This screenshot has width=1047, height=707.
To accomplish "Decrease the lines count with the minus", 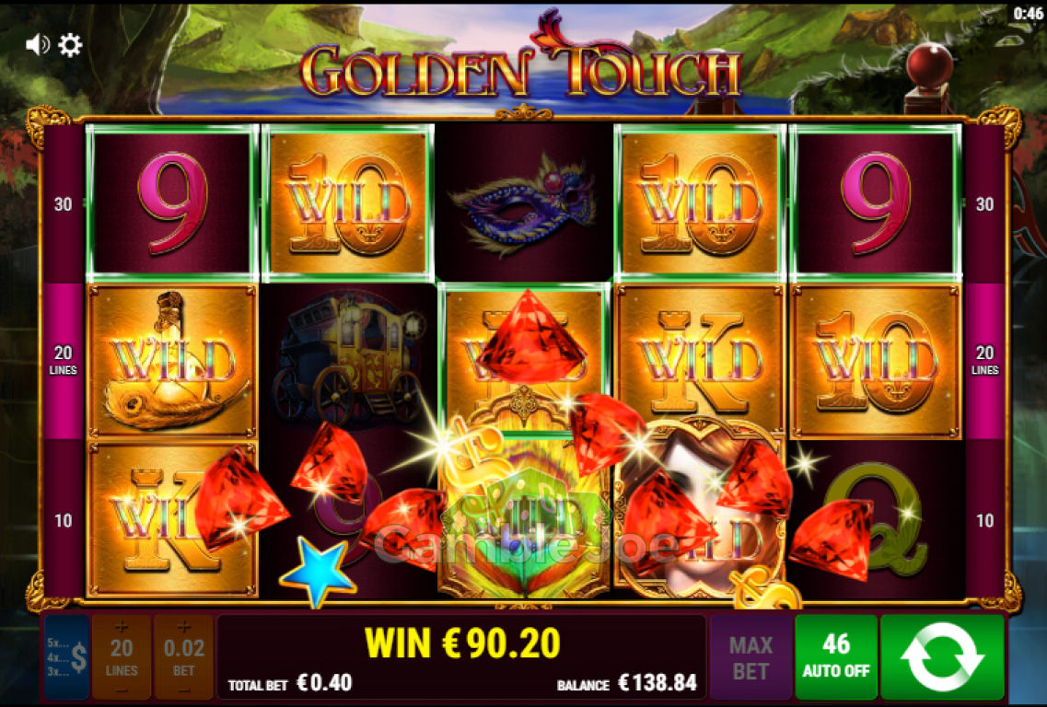I will point(122,689).
